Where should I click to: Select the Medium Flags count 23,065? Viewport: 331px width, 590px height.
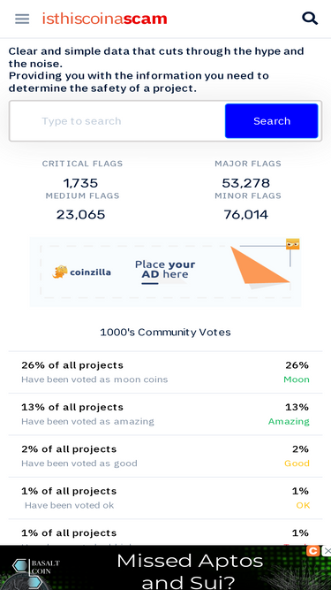click(x=80, y=215)
